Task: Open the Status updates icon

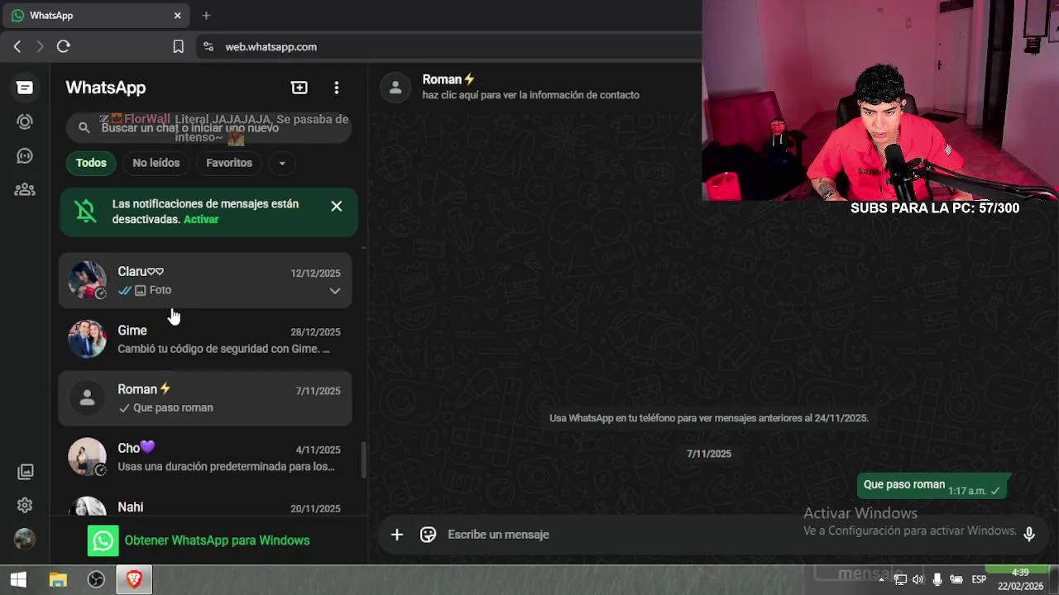Action: [25, 121]
